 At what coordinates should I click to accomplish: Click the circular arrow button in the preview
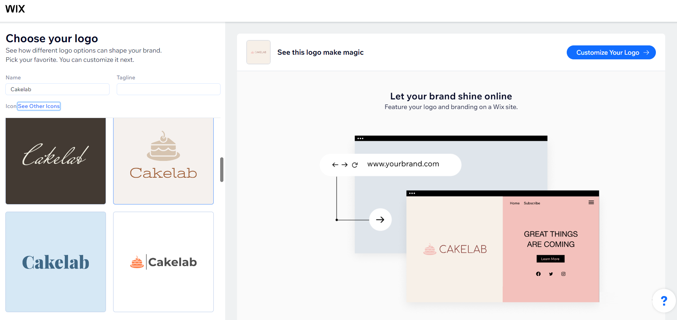coord(380,220)
